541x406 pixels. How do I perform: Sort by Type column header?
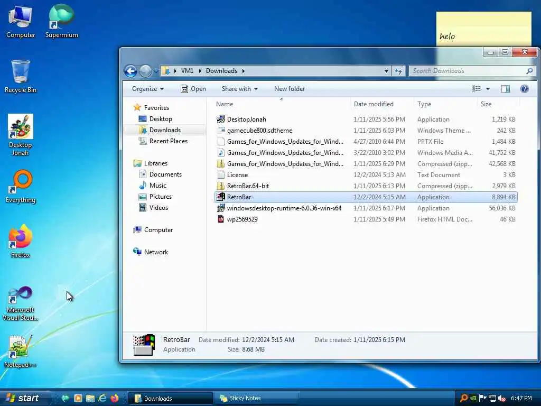click(424, 104)
